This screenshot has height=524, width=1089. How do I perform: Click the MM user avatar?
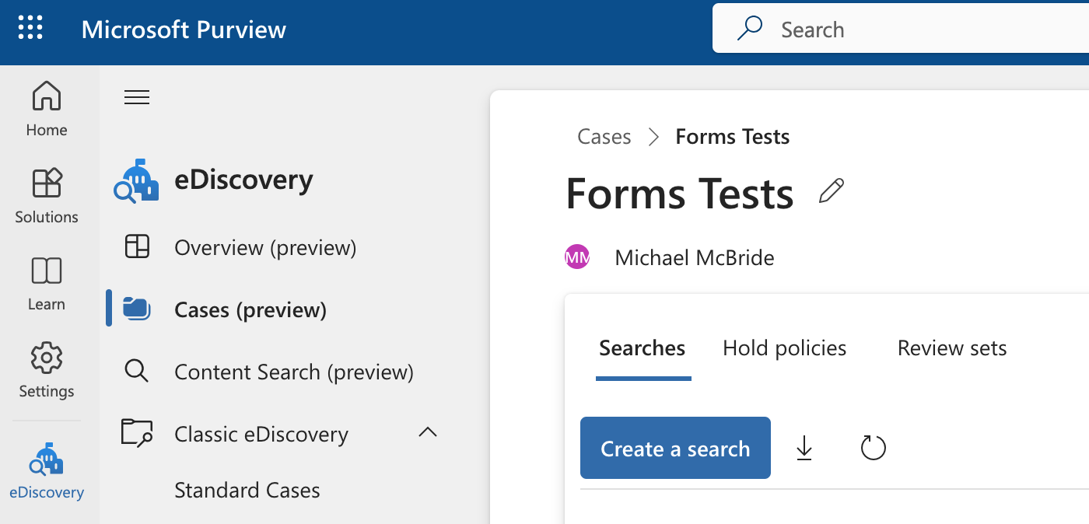(x=577, y=257)
